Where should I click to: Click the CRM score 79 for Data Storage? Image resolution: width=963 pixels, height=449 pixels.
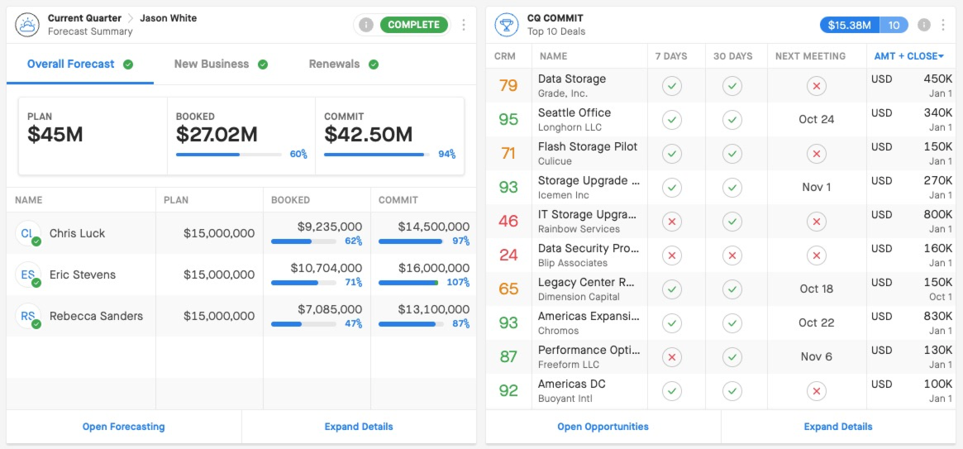point(508,85)
